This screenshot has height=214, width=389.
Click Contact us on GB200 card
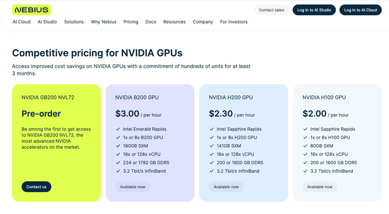point(37,187)
